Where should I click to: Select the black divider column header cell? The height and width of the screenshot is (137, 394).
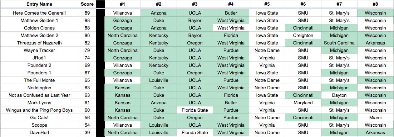pos(100,4)
